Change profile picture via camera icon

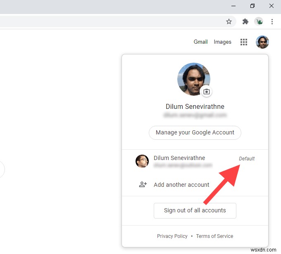[207, 92]
